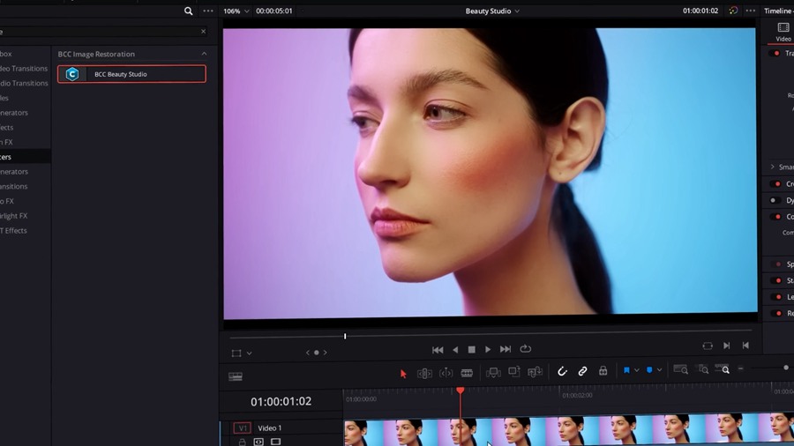This screenshot has height=446, width=794.
Task: Click the source duration 00:00:05:01 field
Action: tap(274, 11)
